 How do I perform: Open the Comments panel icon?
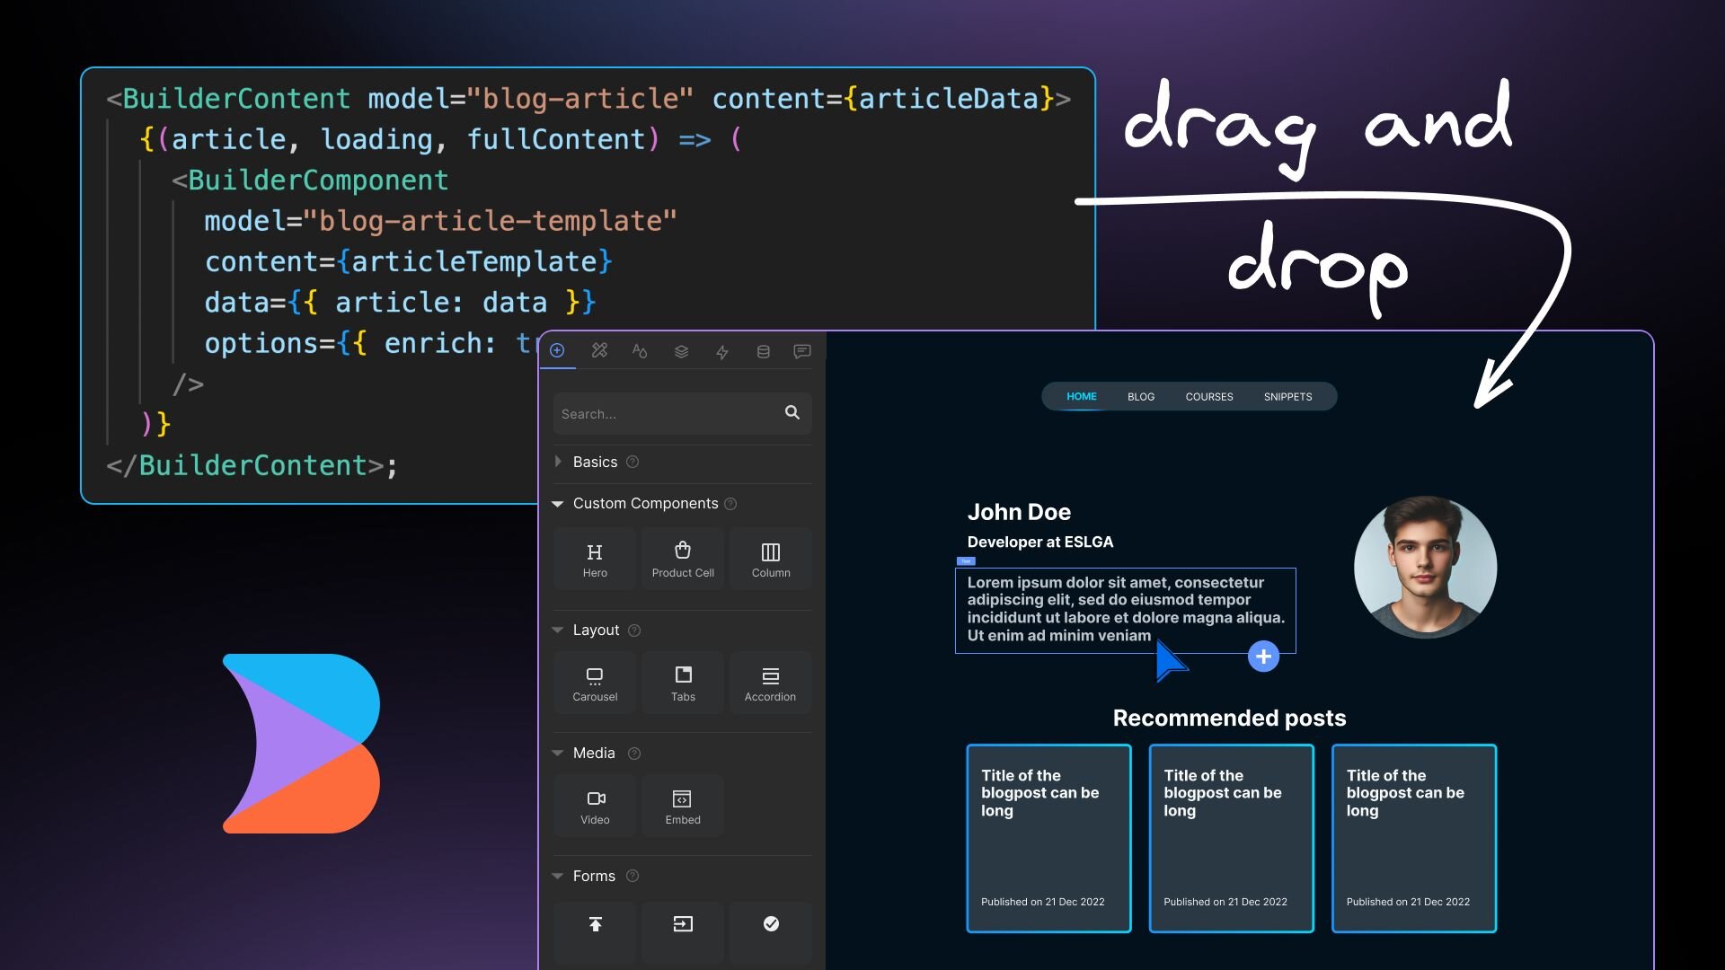pos(802,350)
